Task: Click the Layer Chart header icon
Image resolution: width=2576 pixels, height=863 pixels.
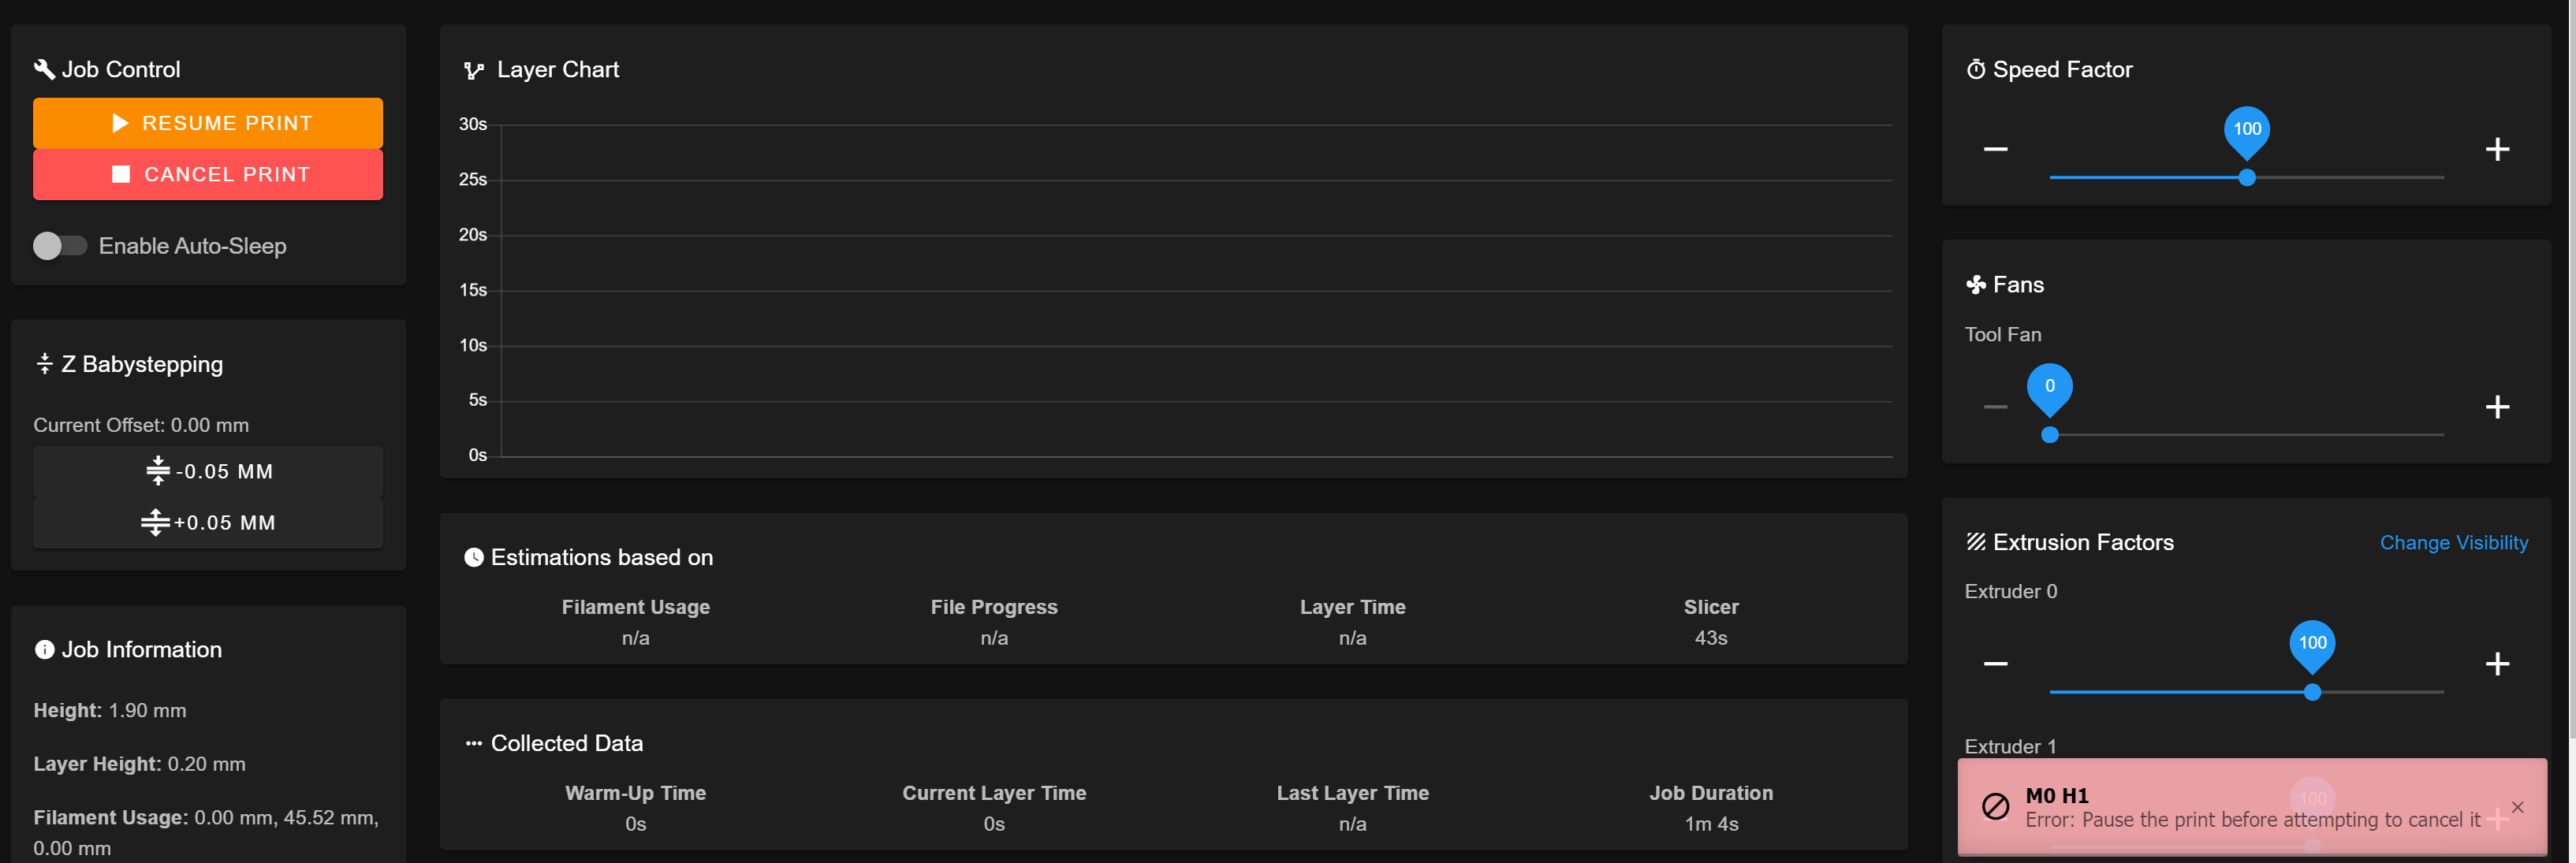Action: pos(474,70)
